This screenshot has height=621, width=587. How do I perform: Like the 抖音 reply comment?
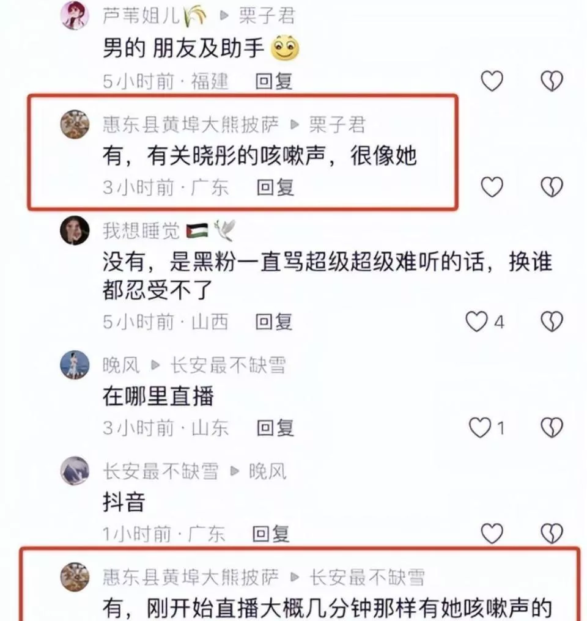[x=492, y=533]
